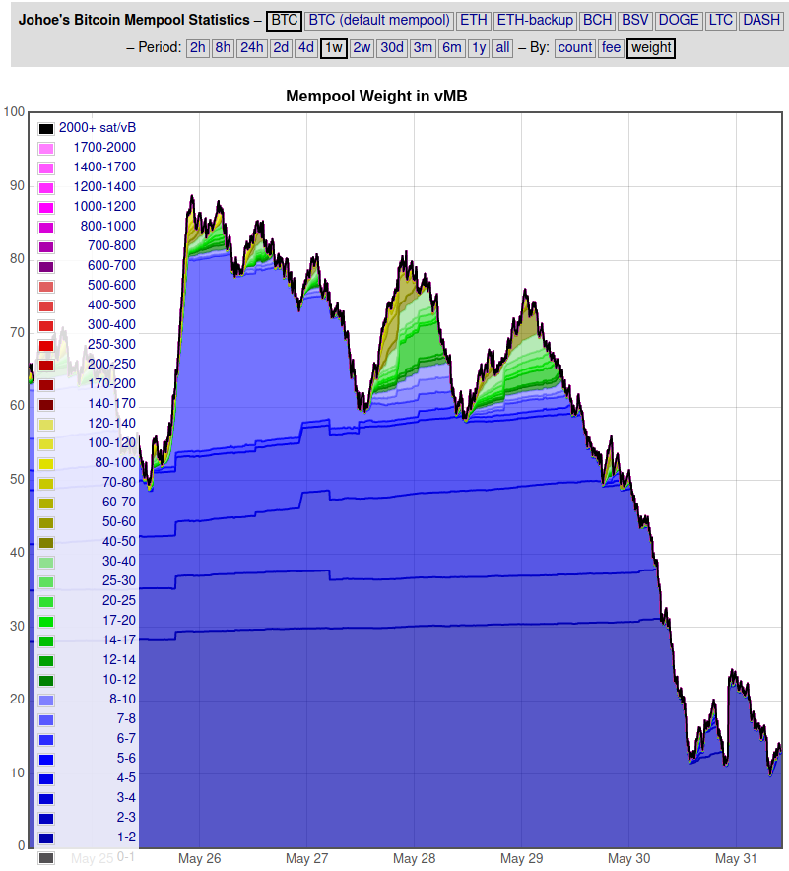The image size is (789, 871).
Task: Click the May 28 axis label
Action: click(415, 859)
